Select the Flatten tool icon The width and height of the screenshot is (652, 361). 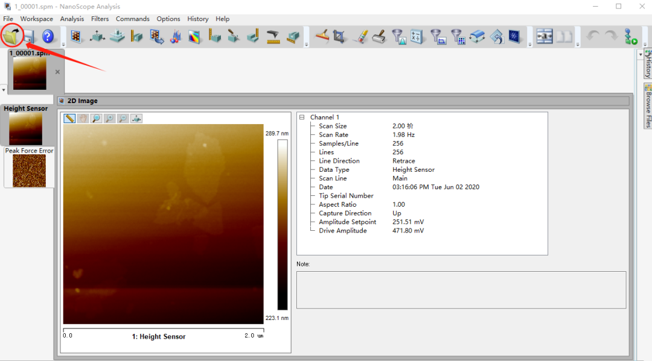pyautogui.click(x=322, y=37)
